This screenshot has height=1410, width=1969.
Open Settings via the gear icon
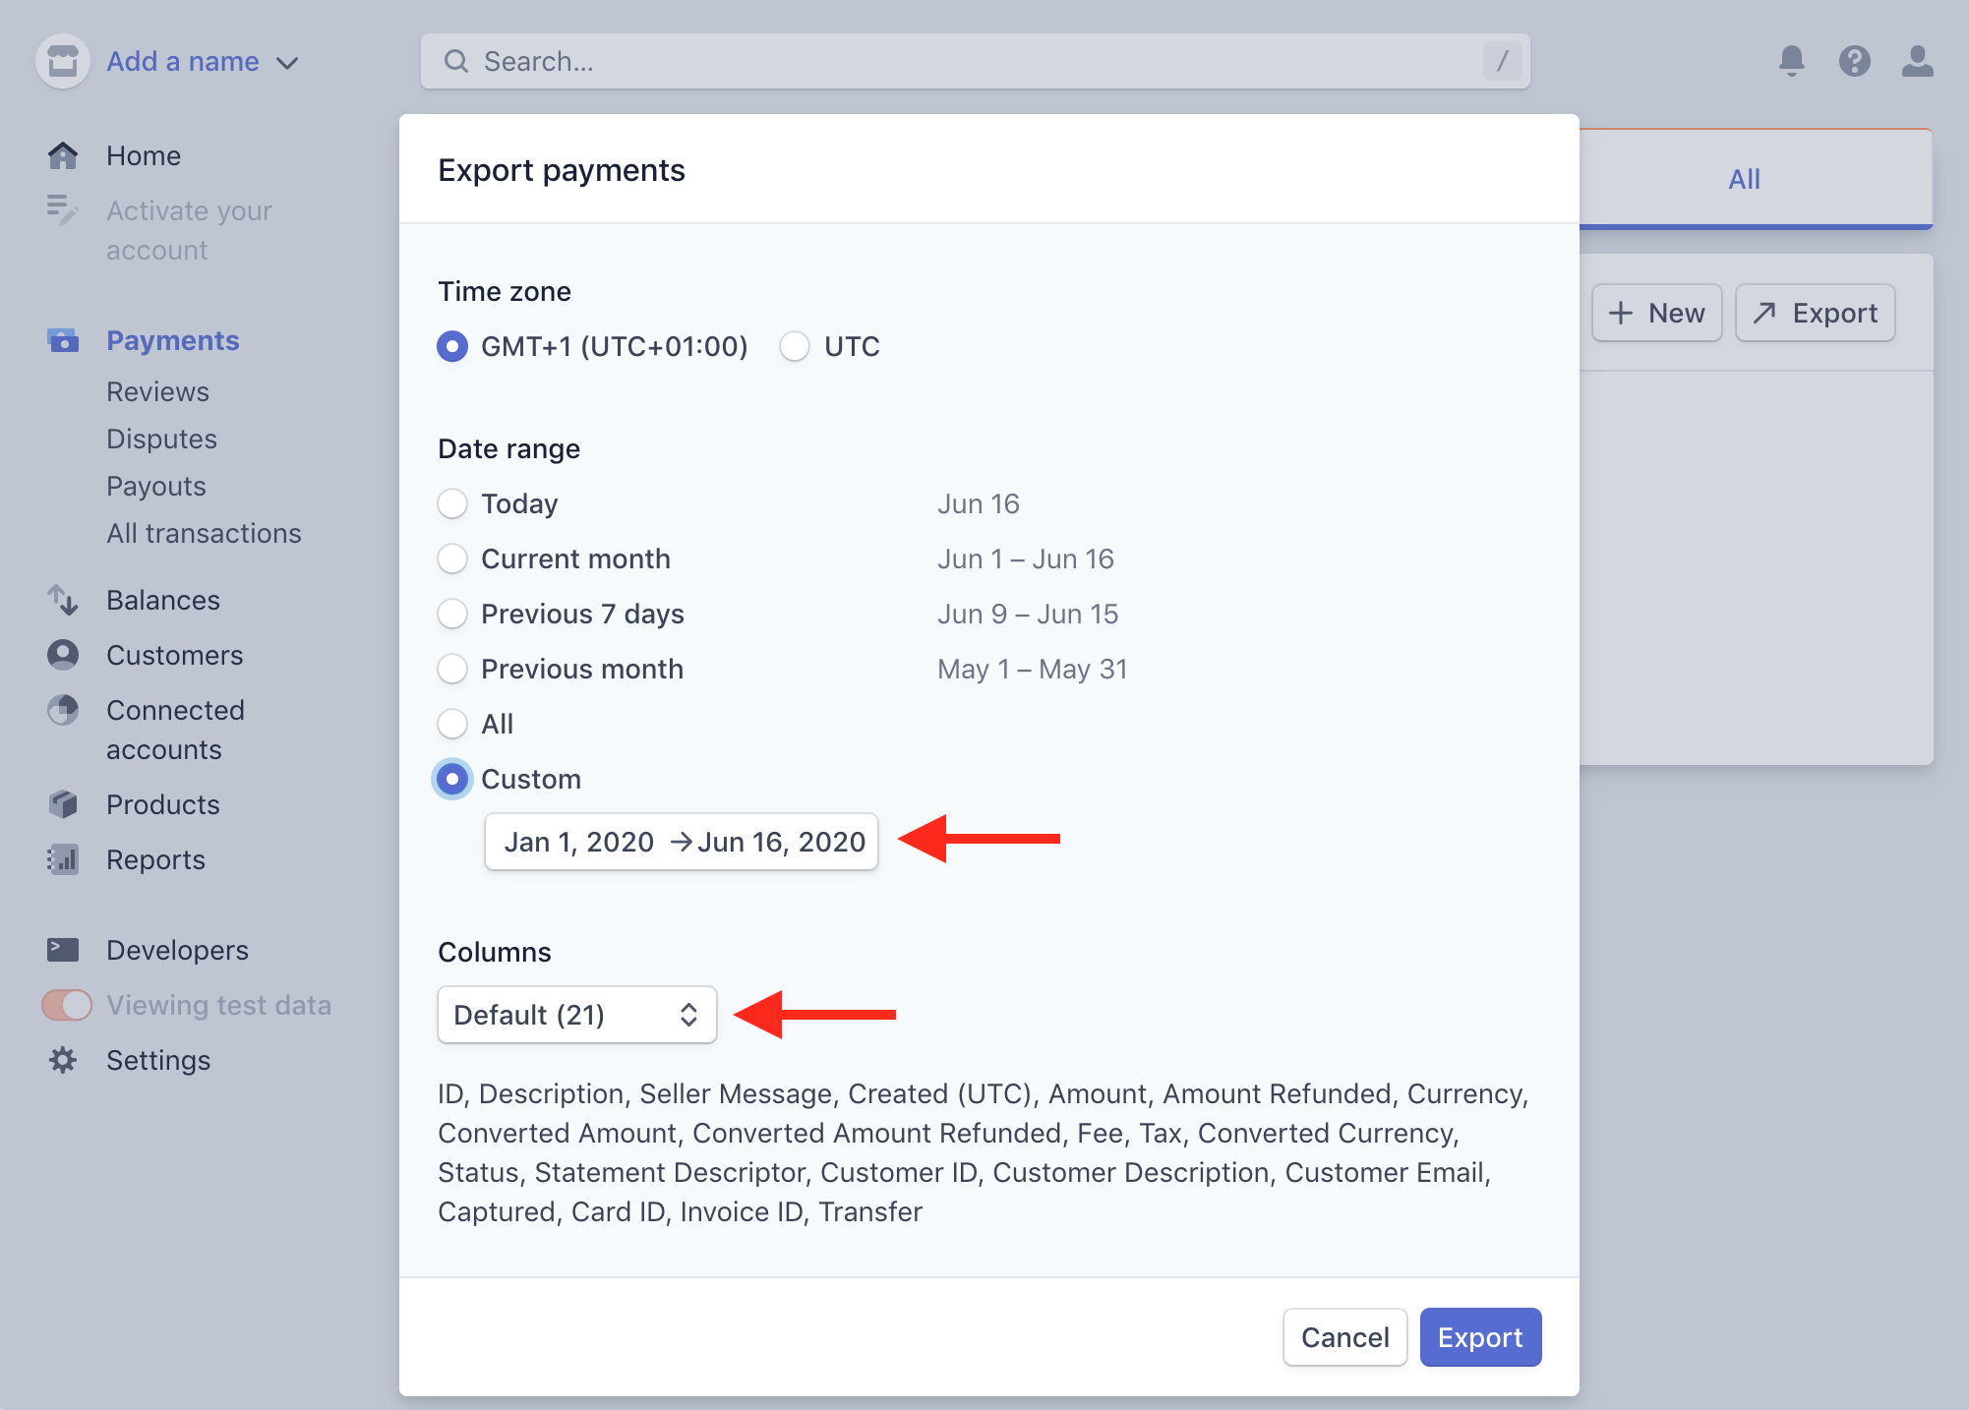pyautogui.click(x=63, y=1060)
